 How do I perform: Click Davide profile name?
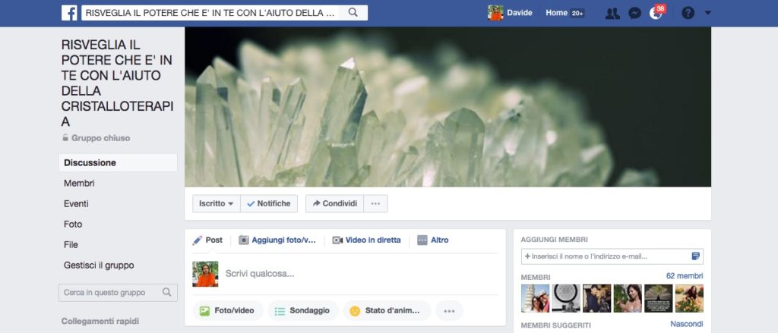point(520,13)
